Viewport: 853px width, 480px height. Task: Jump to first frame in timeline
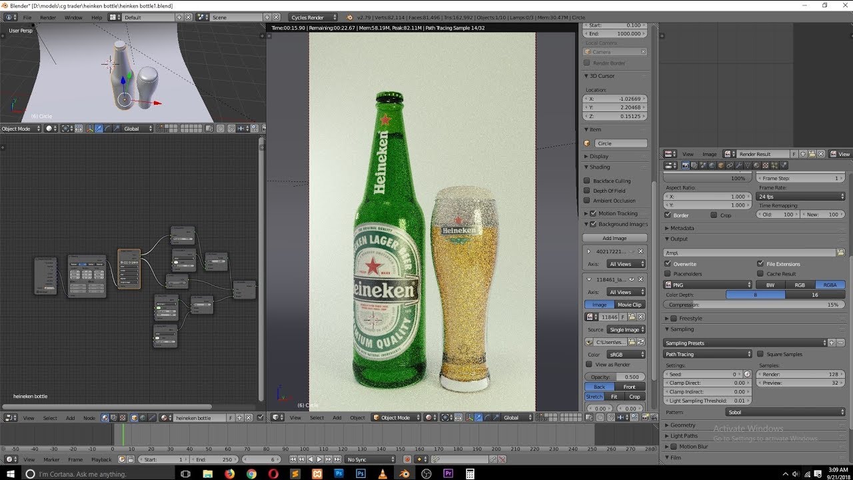point(293,459)
